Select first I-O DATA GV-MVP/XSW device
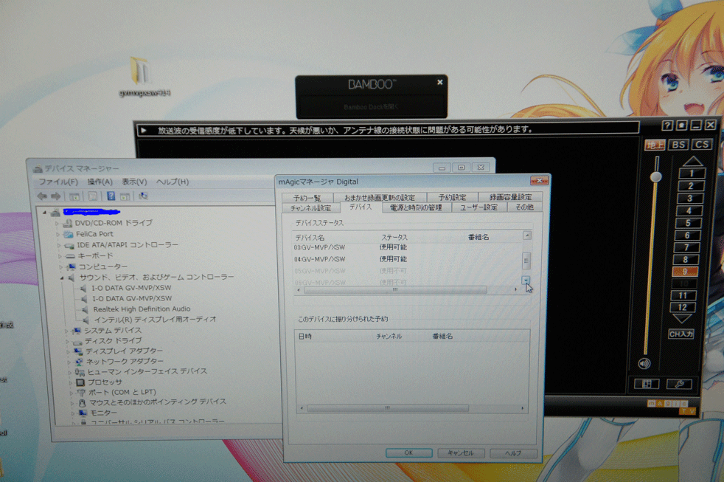The height and width of the screenshot is (482, 724). pyautogui.click(x=130, y=288)
